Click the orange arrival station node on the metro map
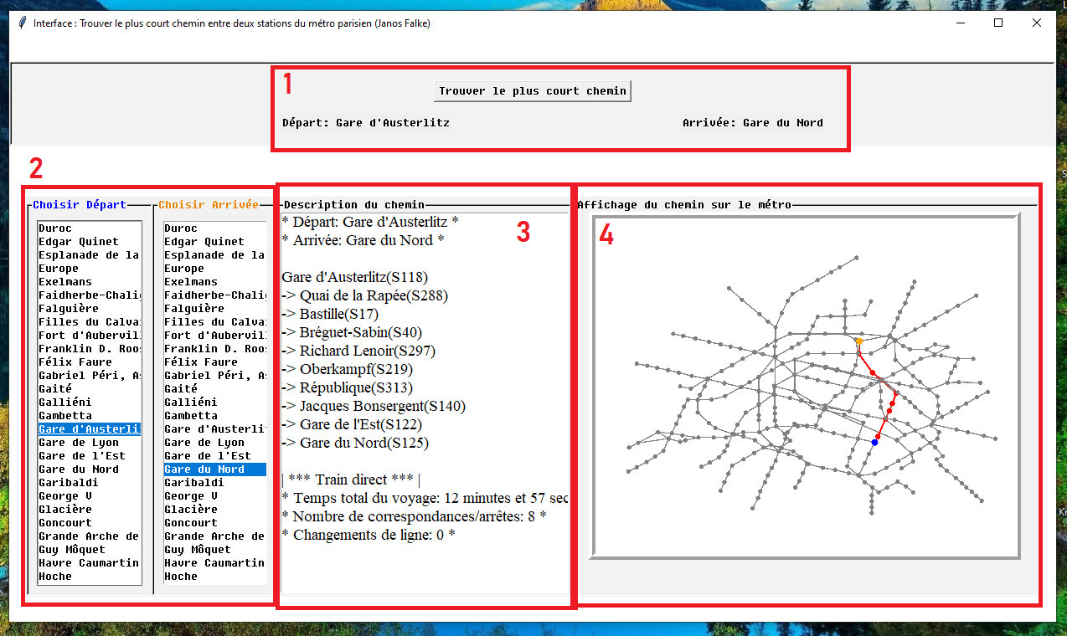1067x636 pixels. pyautogui.click(x=858, y=341)
